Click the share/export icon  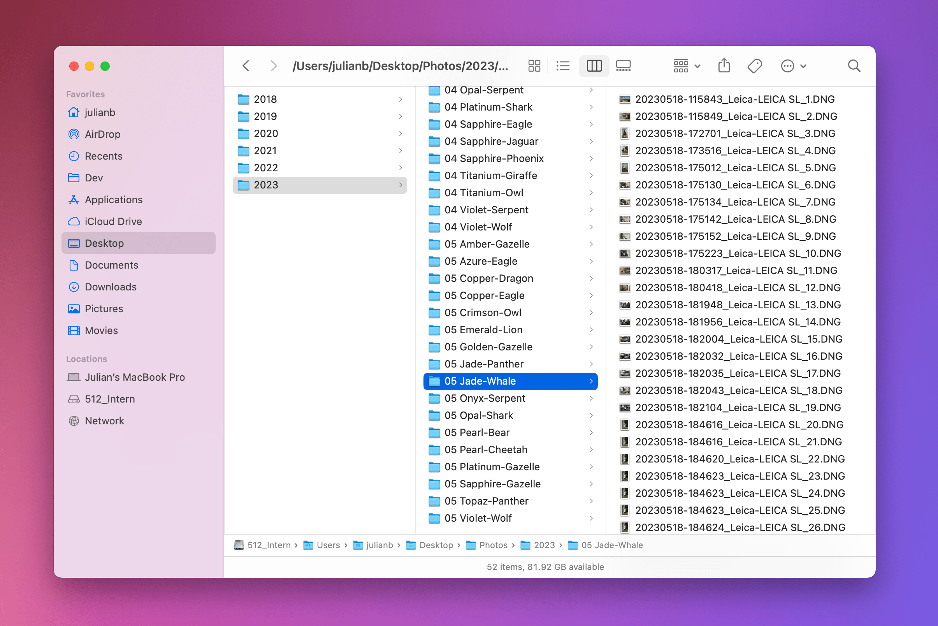724,66
